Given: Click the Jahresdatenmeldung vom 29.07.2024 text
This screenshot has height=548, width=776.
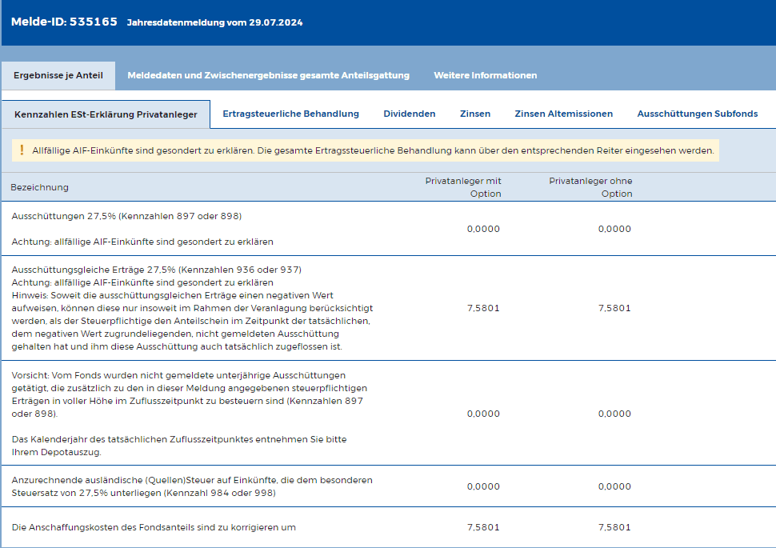Looking at the screenshot, I should tap(214, 22).
